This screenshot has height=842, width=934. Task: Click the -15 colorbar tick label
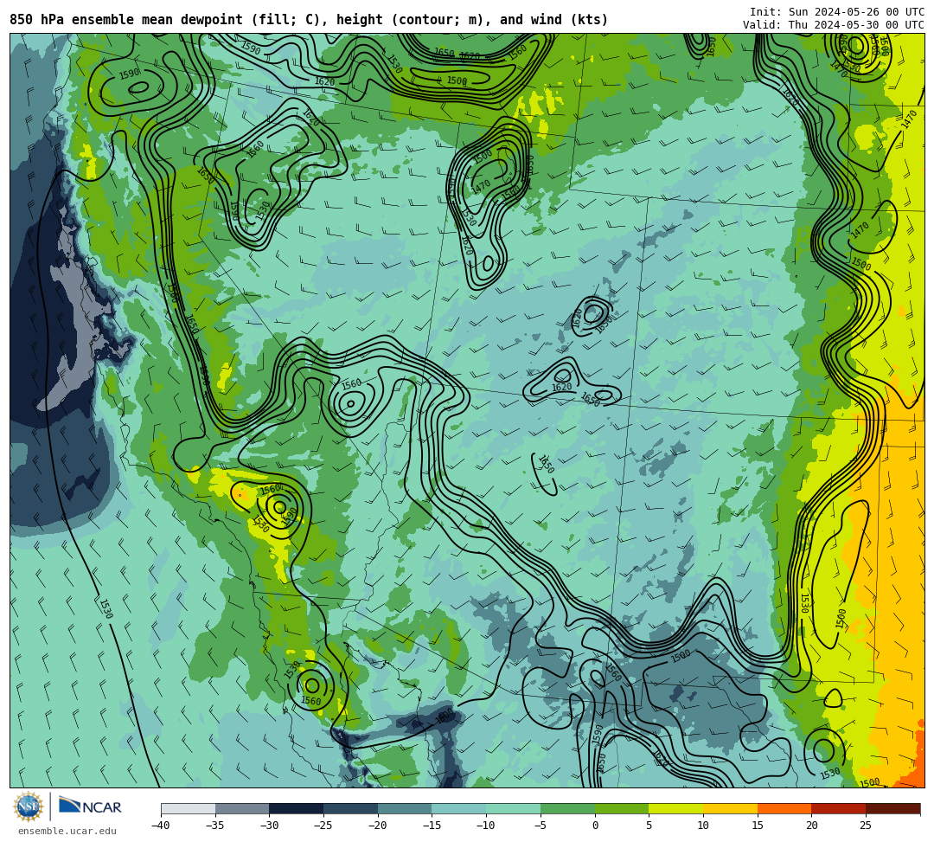[x=432, y=826]
